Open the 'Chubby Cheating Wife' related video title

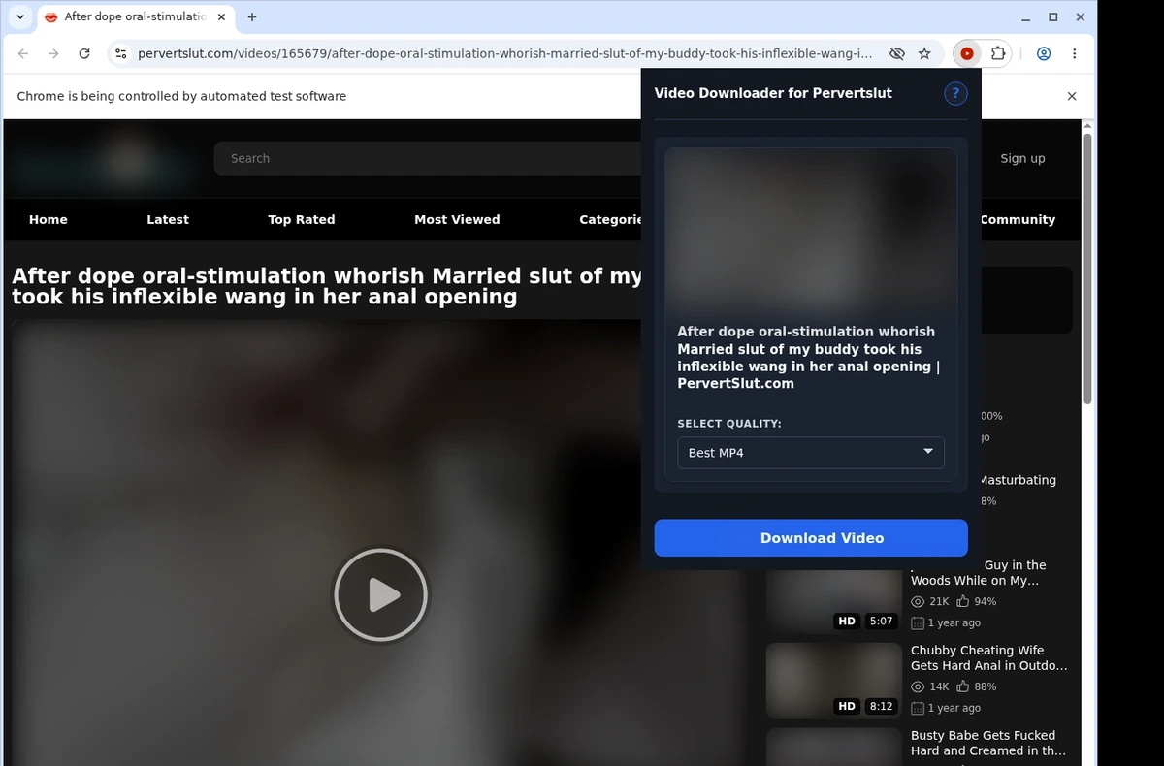[x=988, y=658]
